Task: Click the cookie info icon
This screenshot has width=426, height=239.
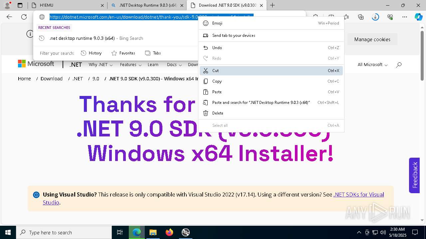Action: 30,34
